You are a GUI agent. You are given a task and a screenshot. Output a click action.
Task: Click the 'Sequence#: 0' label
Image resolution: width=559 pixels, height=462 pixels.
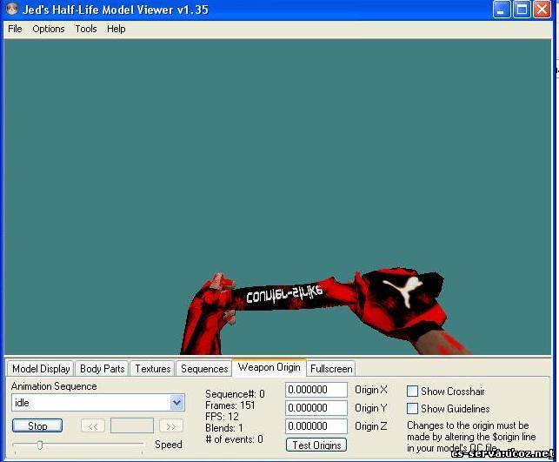click(235, 394)
